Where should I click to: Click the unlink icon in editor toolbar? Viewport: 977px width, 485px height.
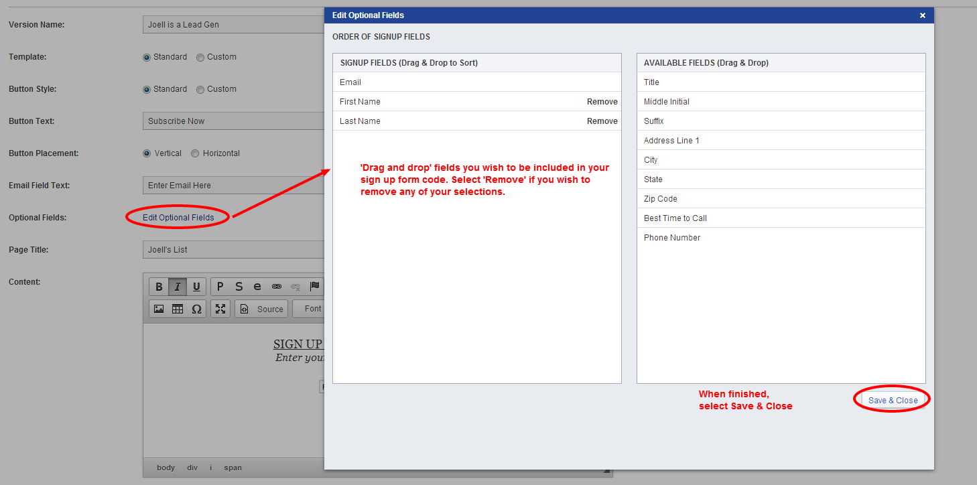tap(295, 287)
